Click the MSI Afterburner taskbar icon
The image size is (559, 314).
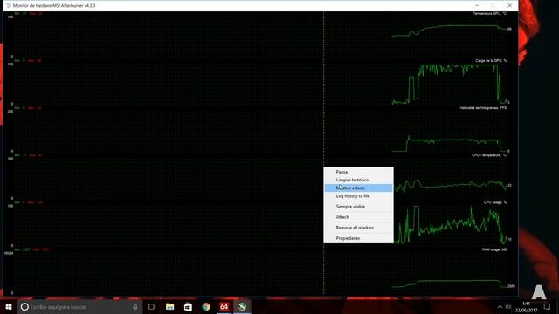(243, 306)
